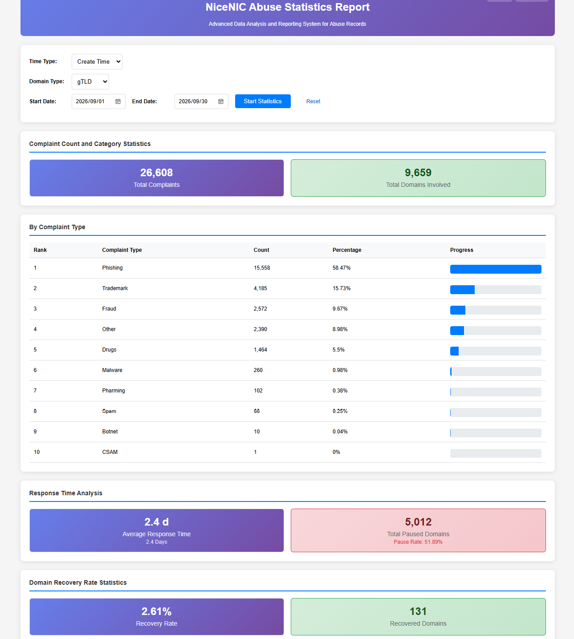
Task: Click the Fraud row progress bar
Action: [x=496, y=310]
